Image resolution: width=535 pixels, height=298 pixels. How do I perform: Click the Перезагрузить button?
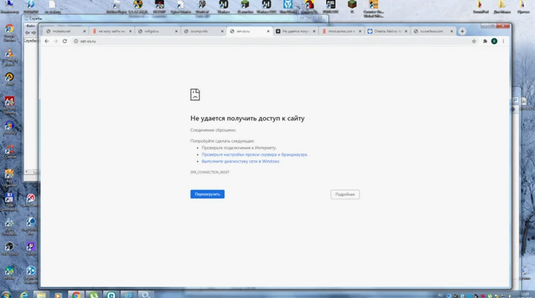[208, 194]
